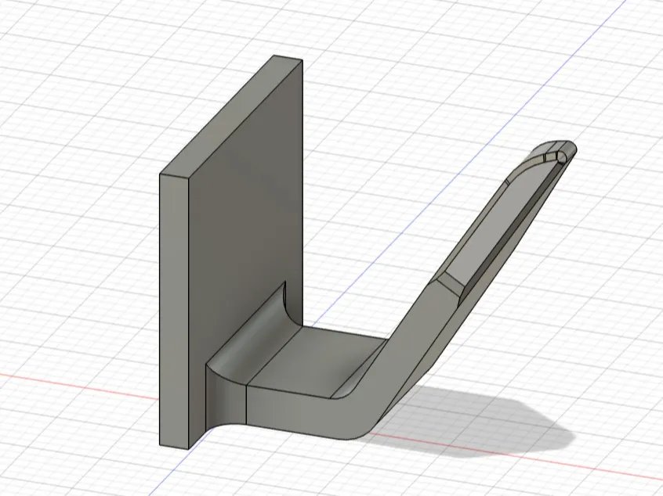Select the back plate's top face
Viewport: 663px width, 496px height.
pyautogui.click(x=231, y=117)
